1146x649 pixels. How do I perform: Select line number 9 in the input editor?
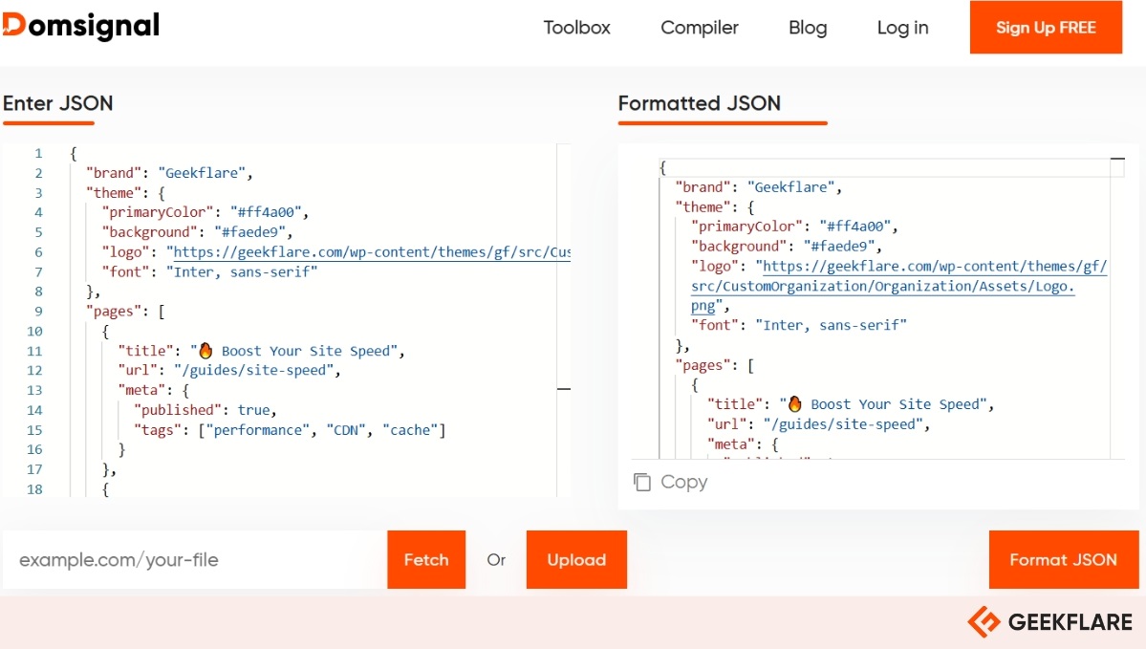[x=38, y=312]
